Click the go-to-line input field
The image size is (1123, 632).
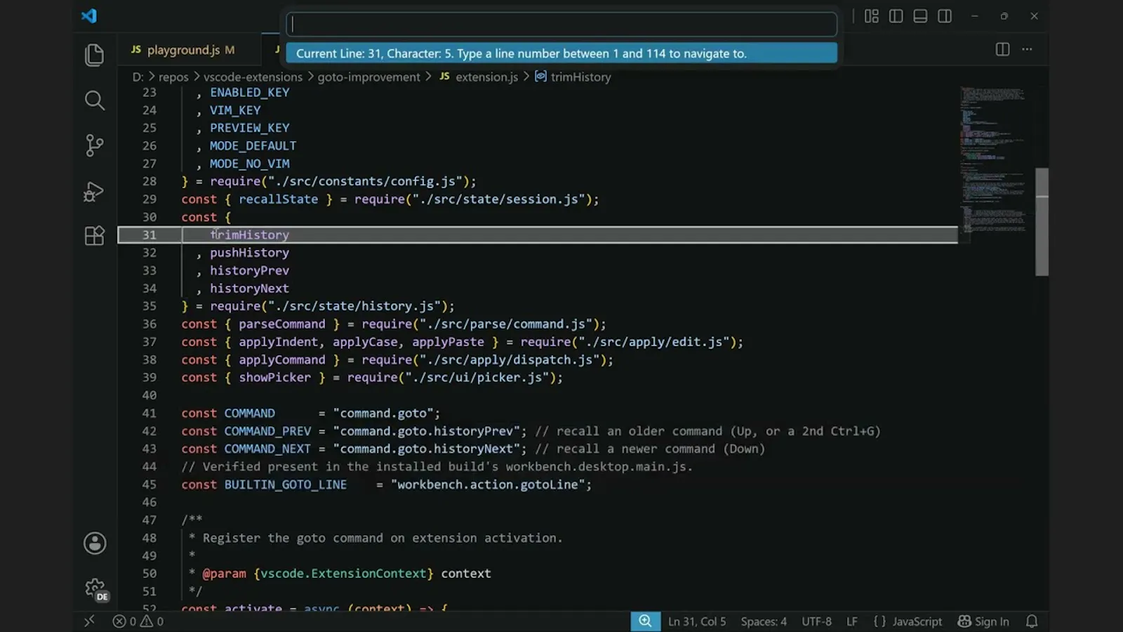561,25
